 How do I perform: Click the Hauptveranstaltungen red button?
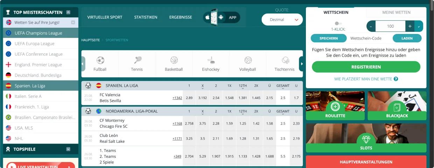[366, 162]
